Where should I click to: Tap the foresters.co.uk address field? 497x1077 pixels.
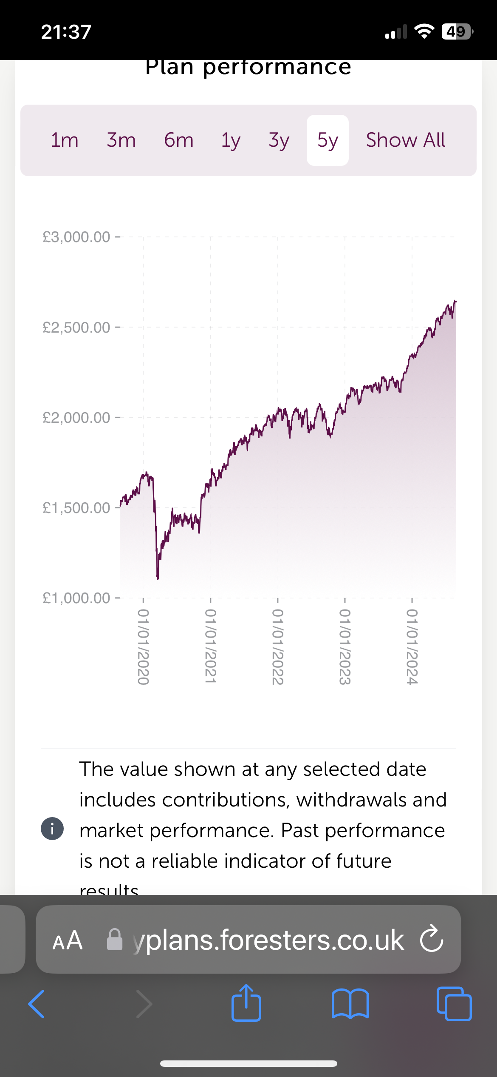pyautogui.click(x=268, y=940)
